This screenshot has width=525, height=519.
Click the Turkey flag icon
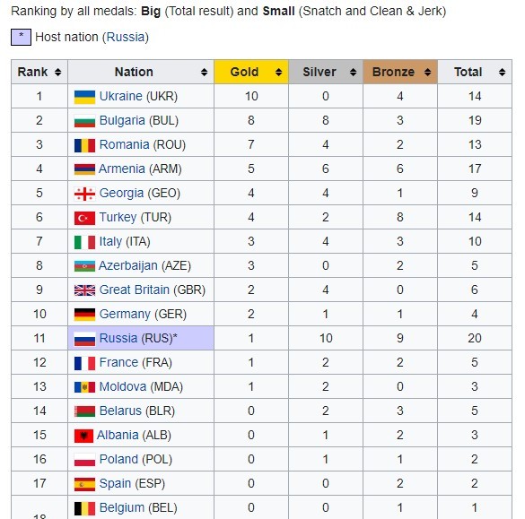(84, 218)
